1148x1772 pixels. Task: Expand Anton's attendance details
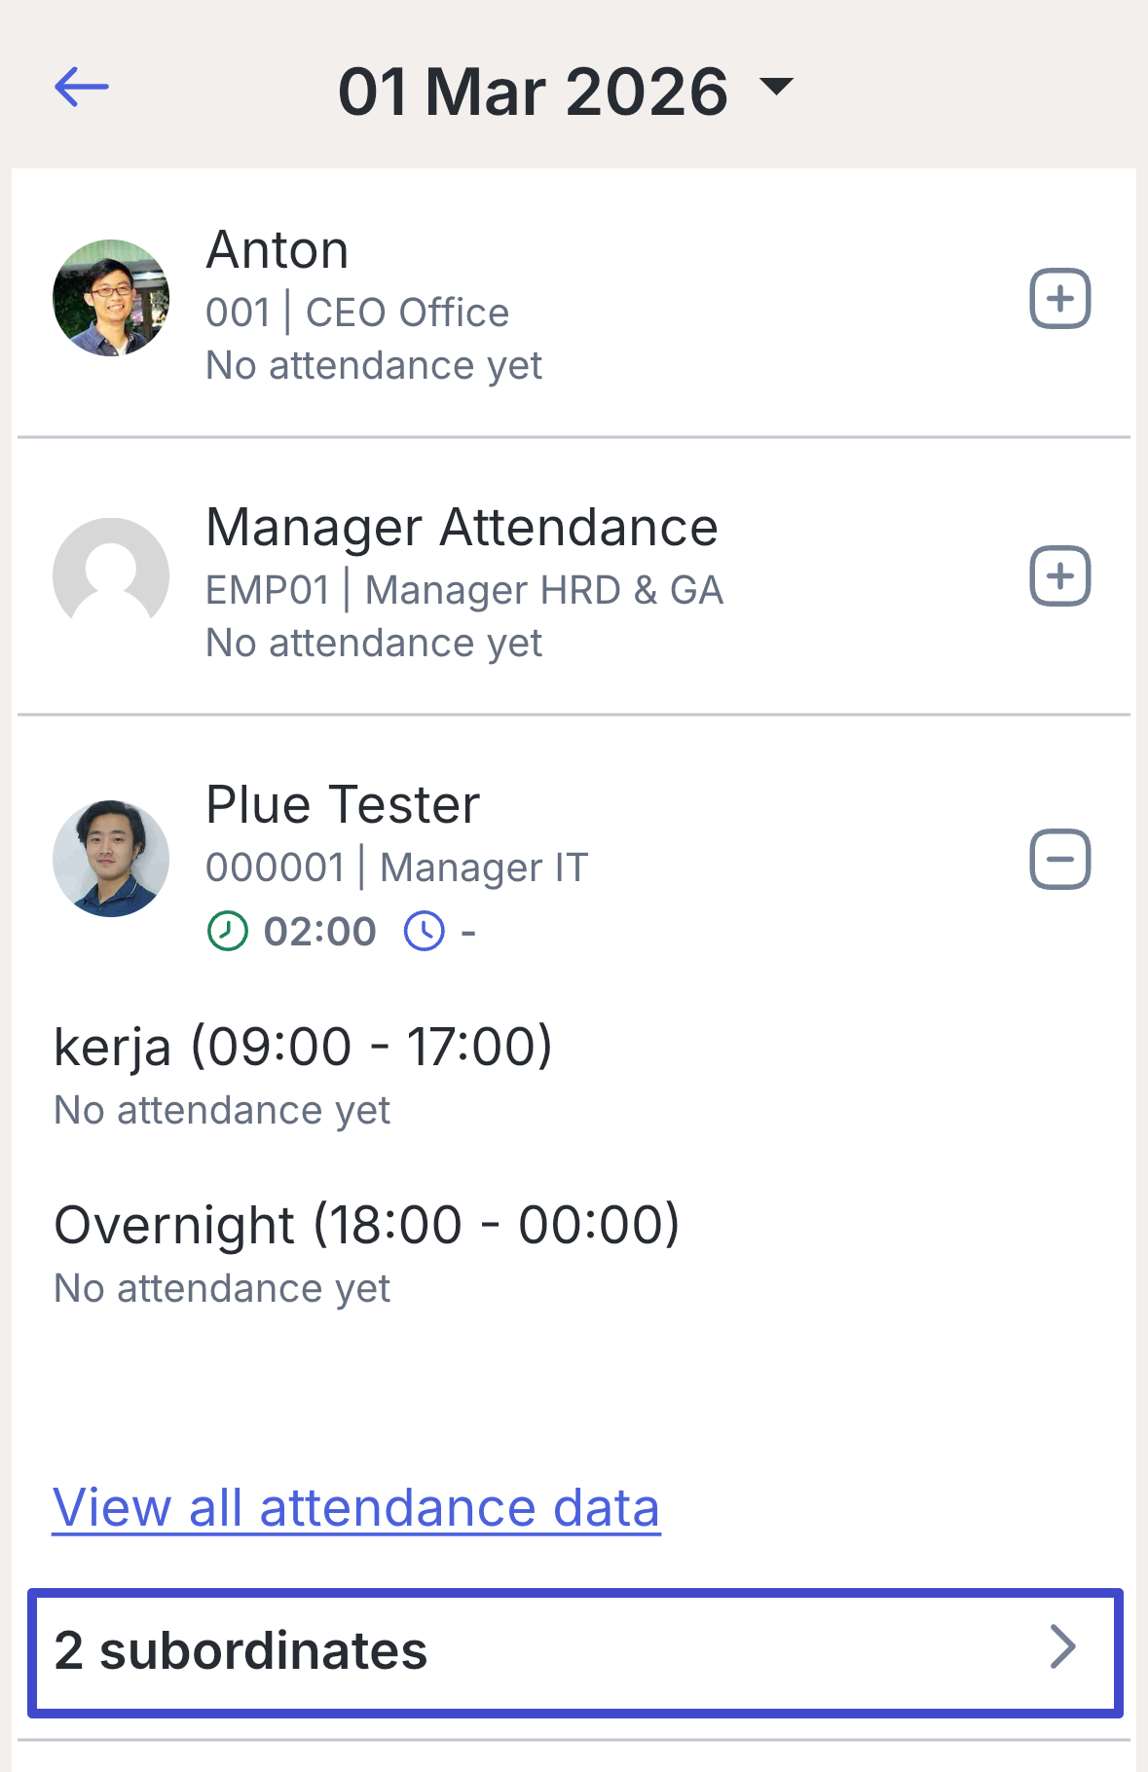(x=1059, y=298)
